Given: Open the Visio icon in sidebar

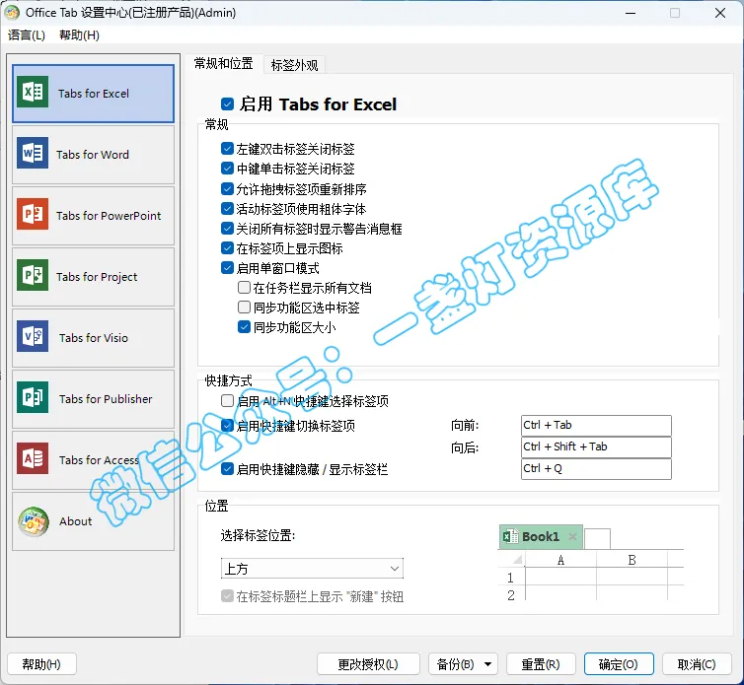Looking at the screenshot, I should coord(33,336).
